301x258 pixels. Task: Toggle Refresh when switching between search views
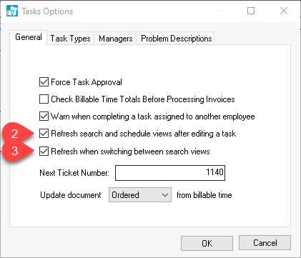44,151
